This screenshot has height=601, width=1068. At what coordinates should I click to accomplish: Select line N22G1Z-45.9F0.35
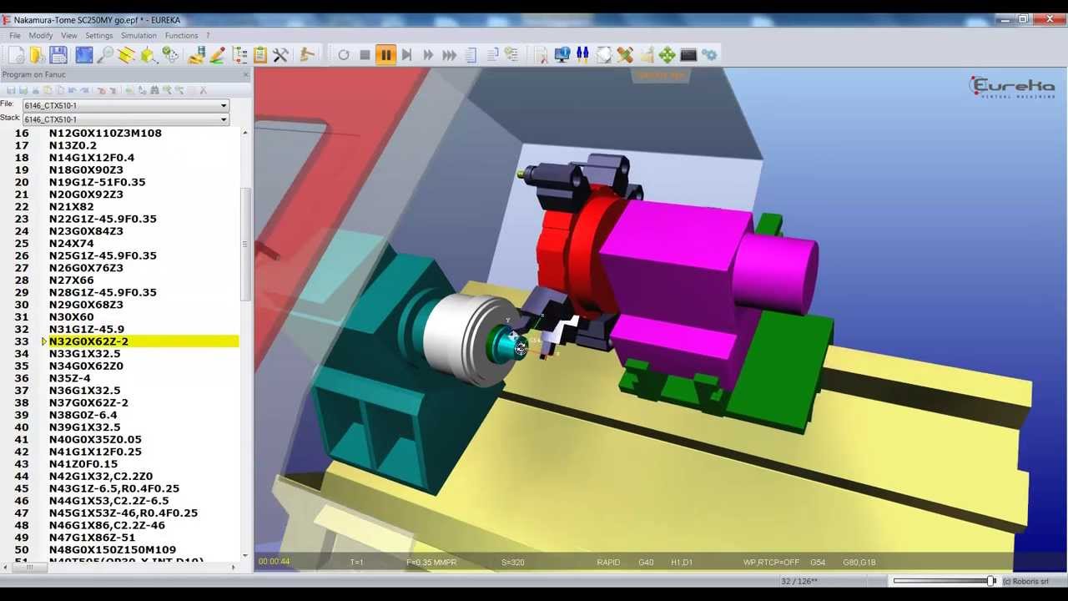tap(103, 219)
